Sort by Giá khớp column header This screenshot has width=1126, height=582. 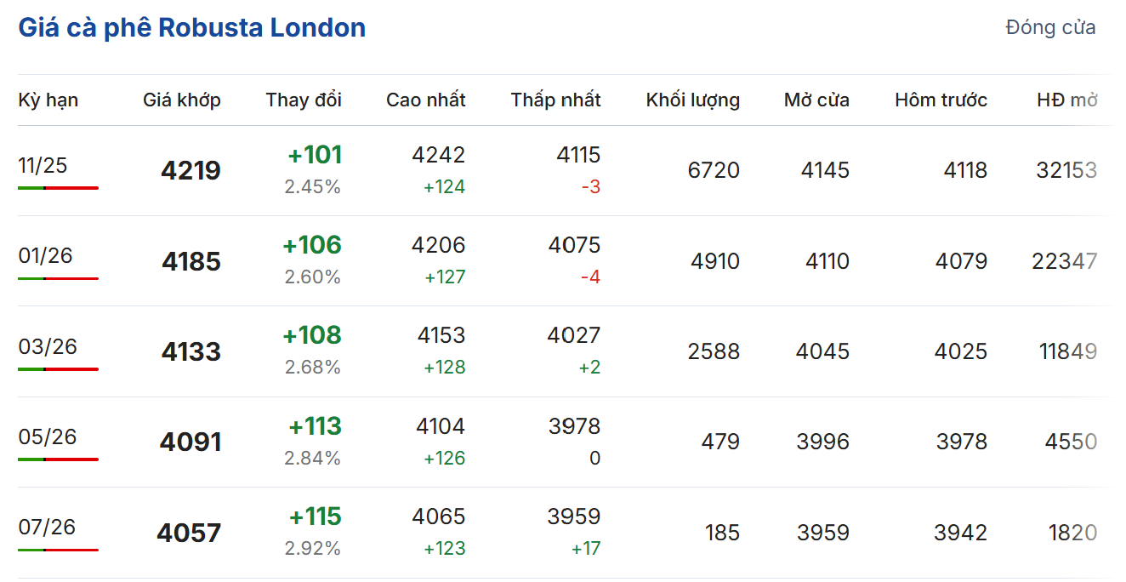click(x=182, y=100)
